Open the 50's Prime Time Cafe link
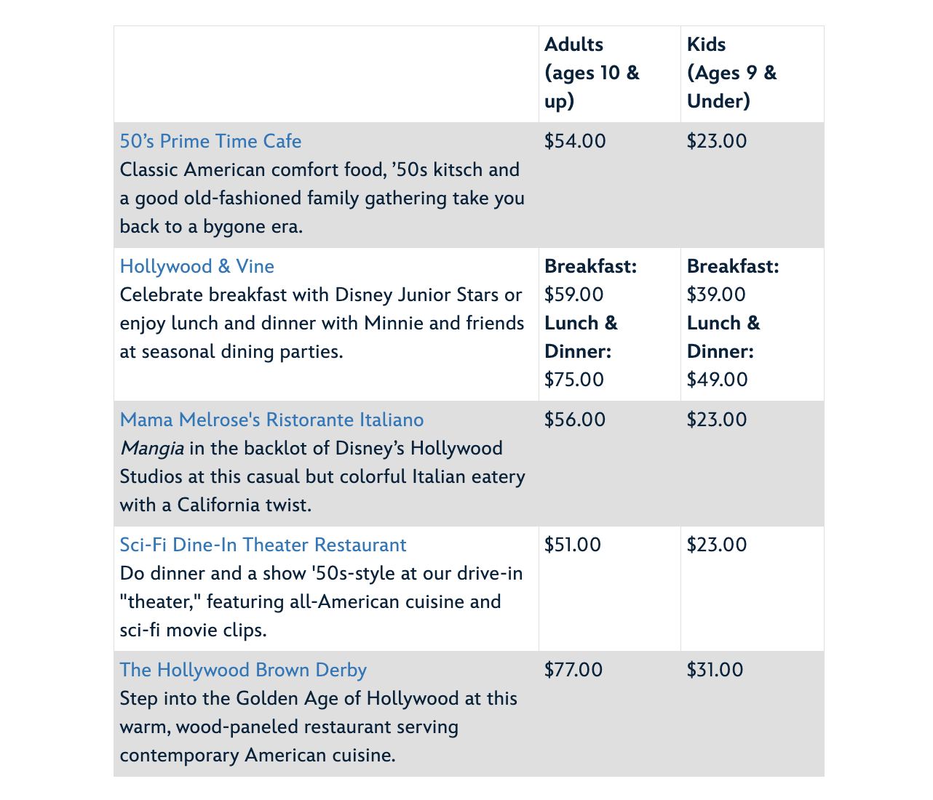The width and height of the screenshot is (933, 800). [x=210, y=141]
